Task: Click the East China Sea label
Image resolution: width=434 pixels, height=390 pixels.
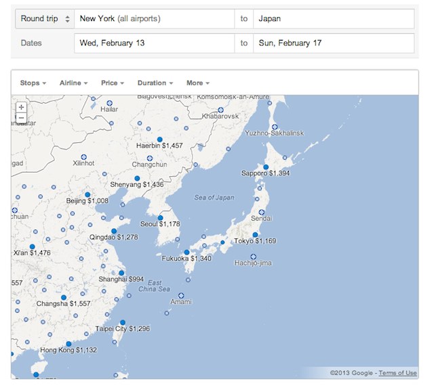Action: 154,286
